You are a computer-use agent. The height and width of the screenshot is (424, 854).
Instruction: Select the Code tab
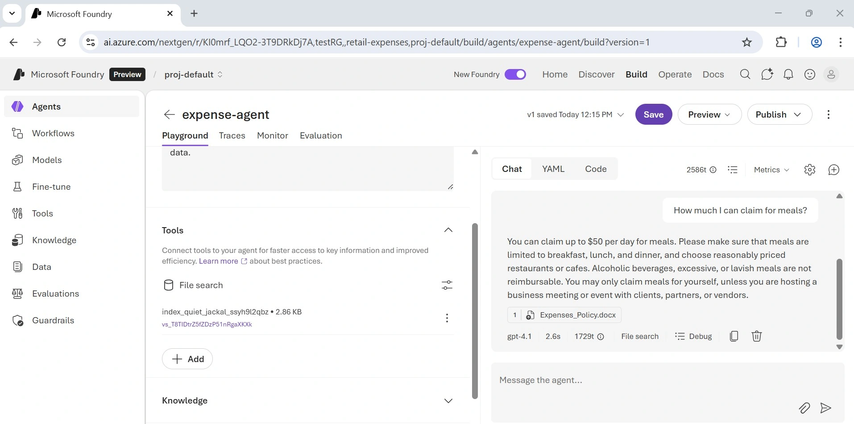596,169
